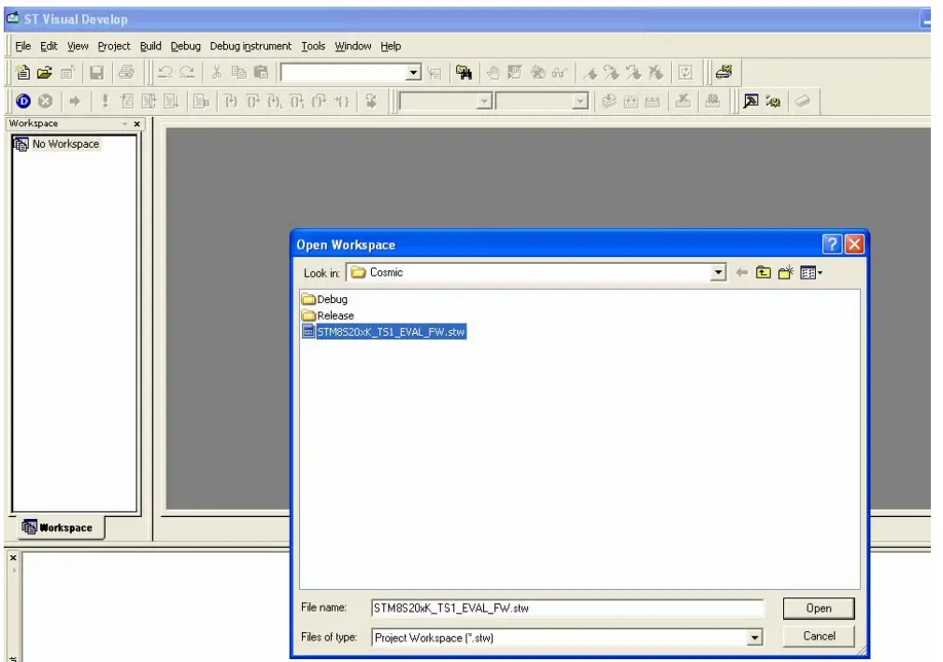943x662 pixels.
Task: Open the Build menu
Action: click(x=150, y=47)
